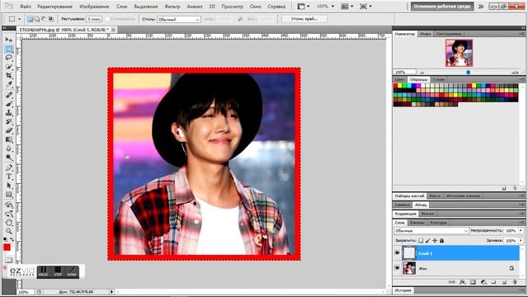Open the История panel

tap(403, 290)
